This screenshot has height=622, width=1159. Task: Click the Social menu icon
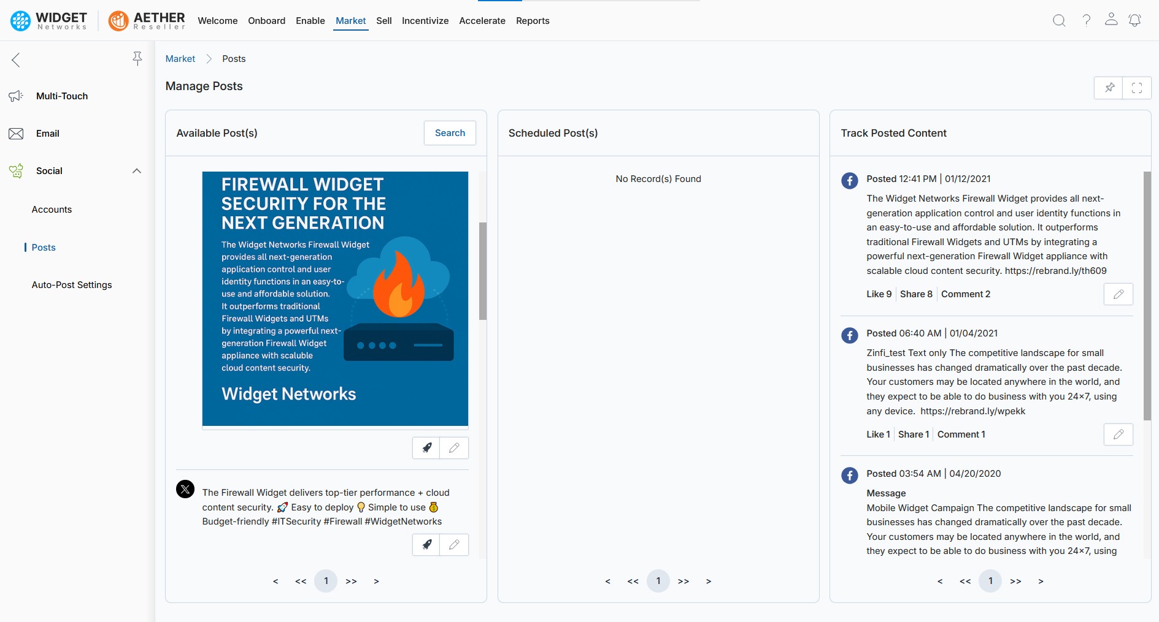click(x=16, y=171)
